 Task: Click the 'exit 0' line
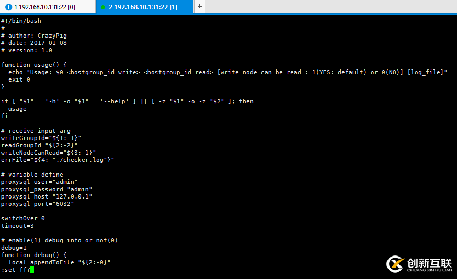click(x=19, y=79)
